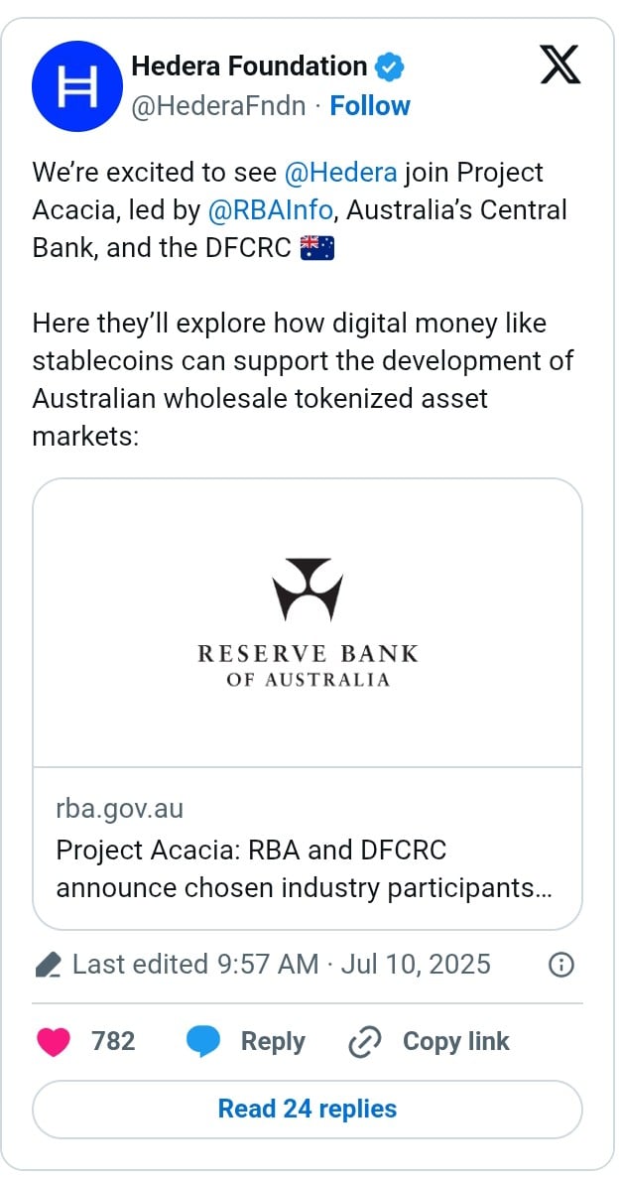Open the @RBAInfo mention link
621x1180 pixels.
coord(269,210)
